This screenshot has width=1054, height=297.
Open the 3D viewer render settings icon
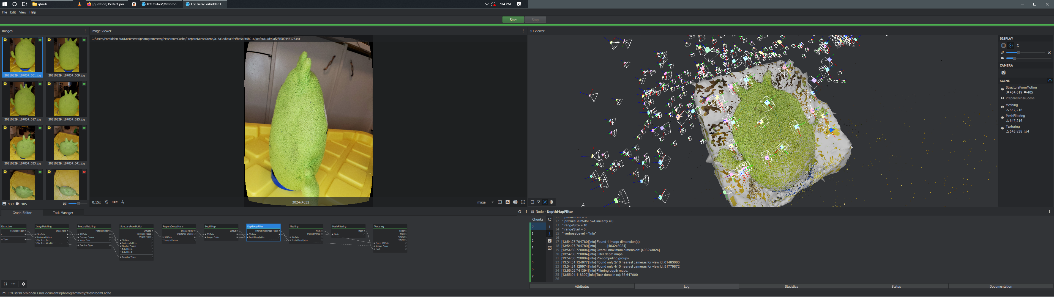coord(551,202)
